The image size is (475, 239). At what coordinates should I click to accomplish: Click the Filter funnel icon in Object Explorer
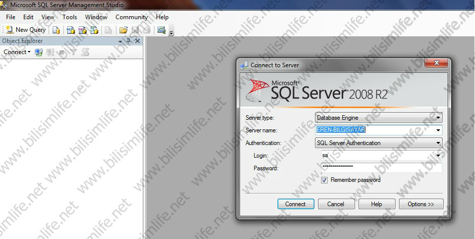pyautogui.click(x=73, y=52)
